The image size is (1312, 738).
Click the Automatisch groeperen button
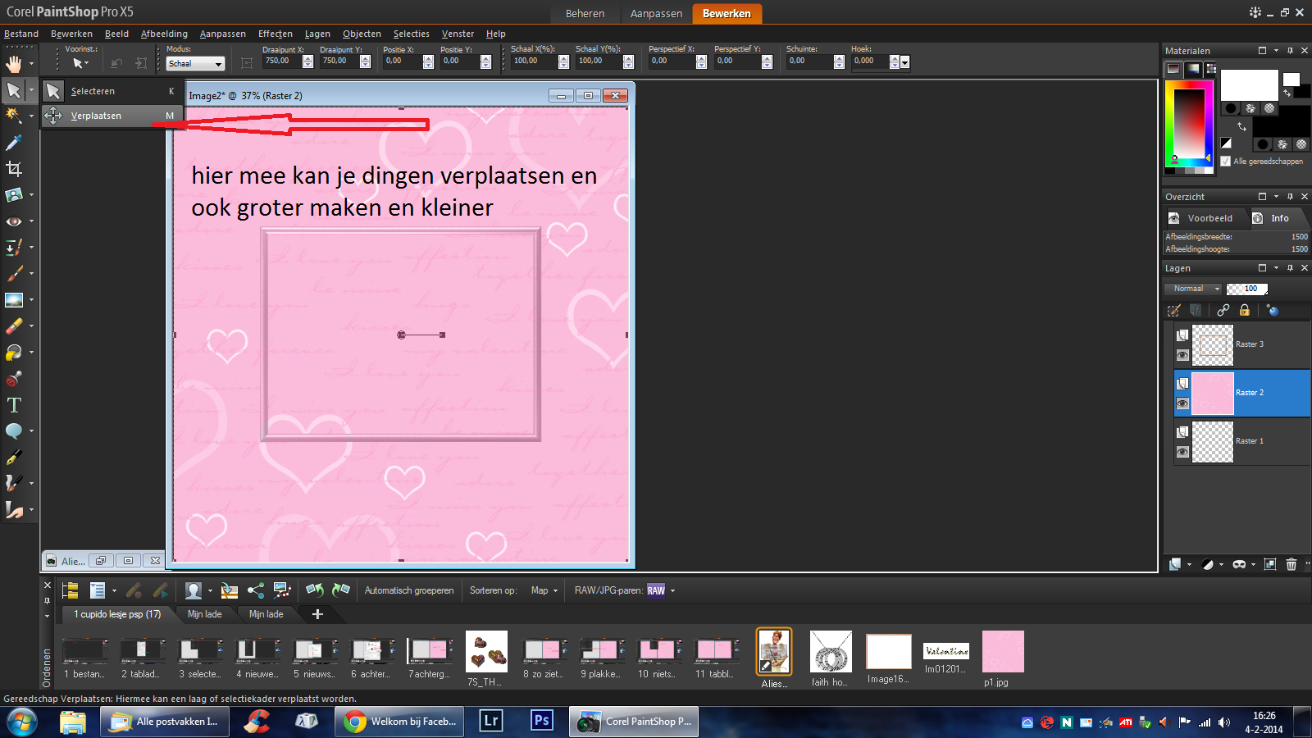point(408,590)
